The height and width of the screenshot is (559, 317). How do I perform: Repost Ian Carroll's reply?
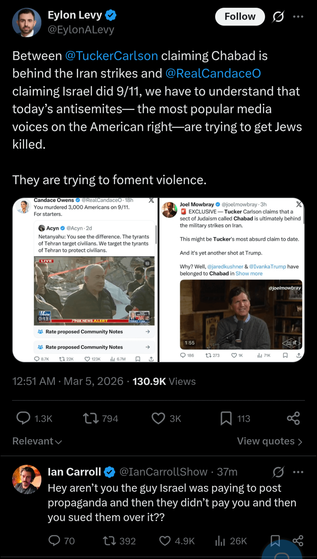[x=109, y=540]
